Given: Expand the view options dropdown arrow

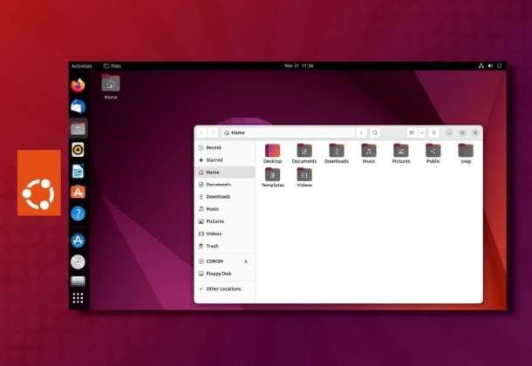Looking at the screenshot, I should coord(422,132).
